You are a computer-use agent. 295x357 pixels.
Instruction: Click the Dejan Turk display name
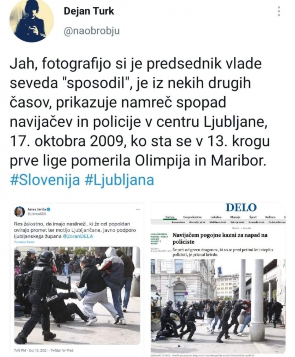pos(89,11)
